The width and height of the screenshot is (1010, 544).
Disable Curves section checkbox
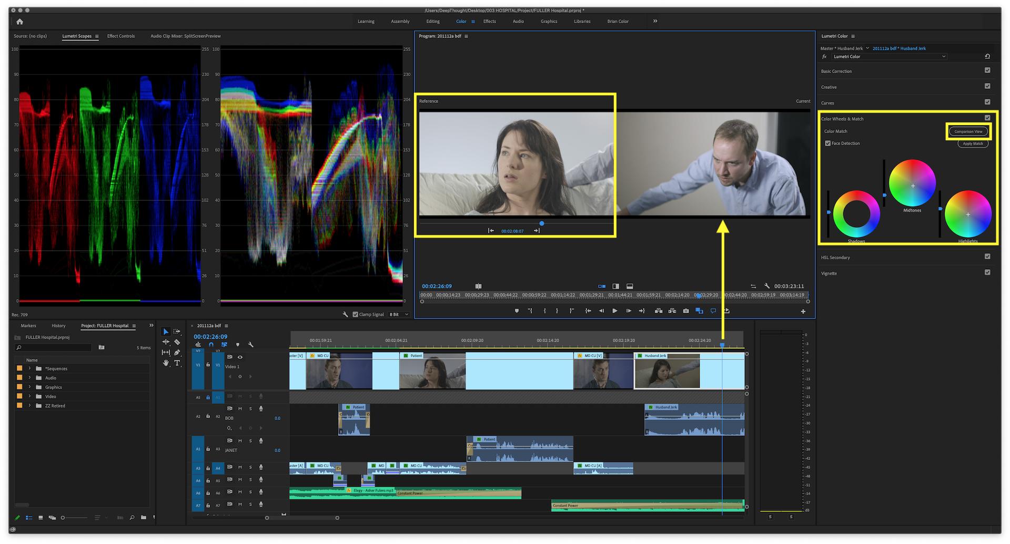[x=987, y=101]
